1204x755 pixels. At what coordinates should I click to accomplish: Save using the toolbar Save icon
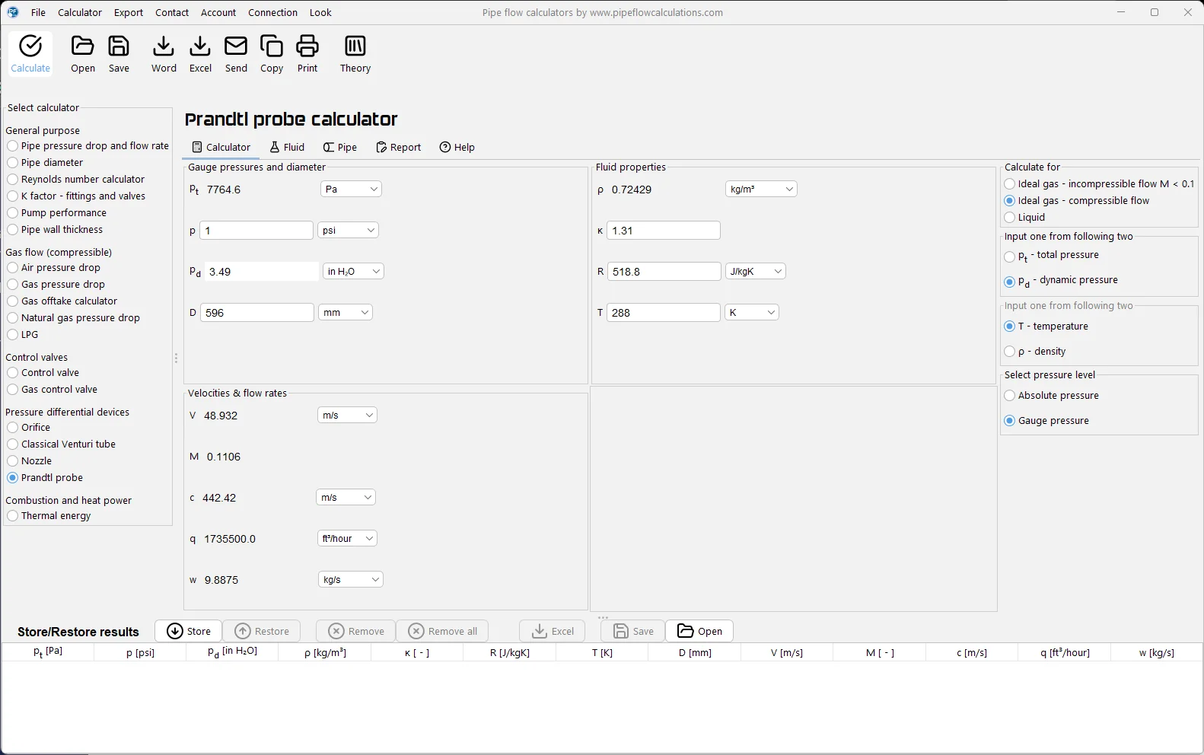[119, 54]
